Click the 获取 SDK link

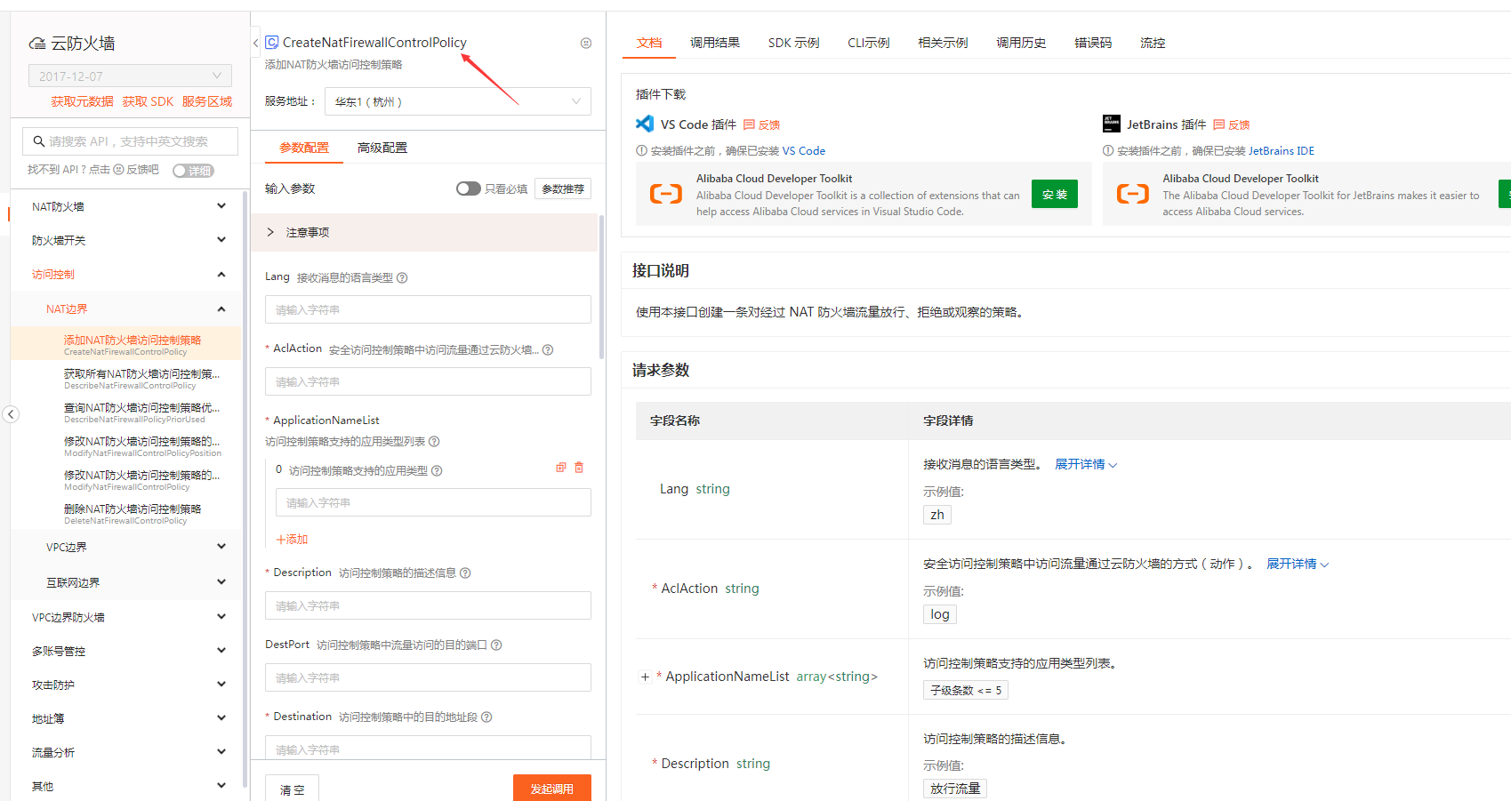click(148, 101)
